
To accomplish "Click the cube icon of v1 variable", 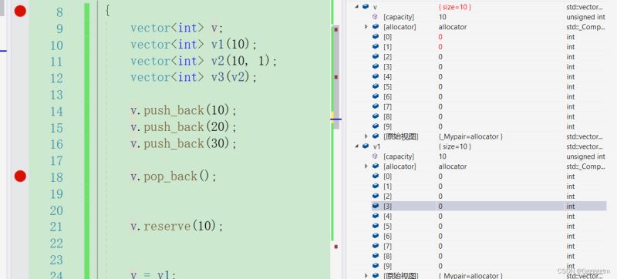I will 366,146.
